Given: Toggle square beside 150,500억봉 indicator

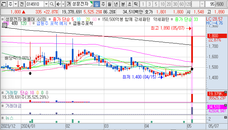Looking at the screenshot, I should tap(99, 19).
